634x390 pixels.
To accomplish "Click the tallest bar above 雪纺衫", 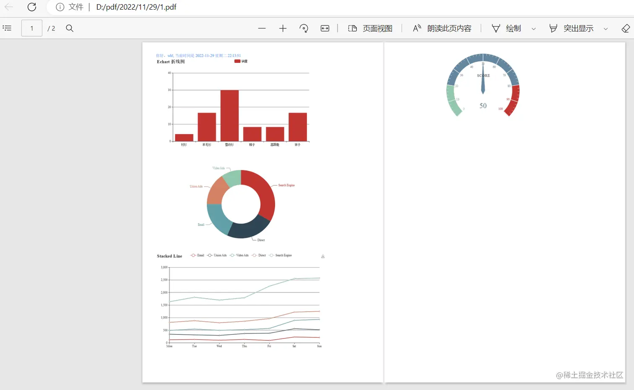I will click(230, 116).
